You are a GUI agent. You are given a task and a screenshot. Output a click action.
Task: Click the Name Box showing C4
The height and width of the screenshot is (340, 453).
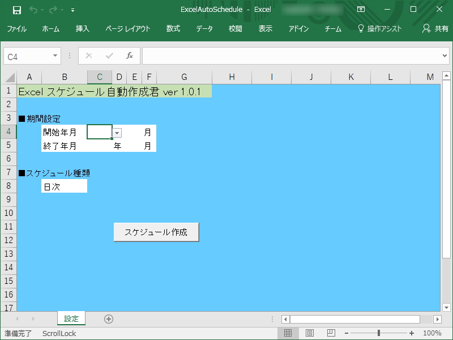[28, 56]
